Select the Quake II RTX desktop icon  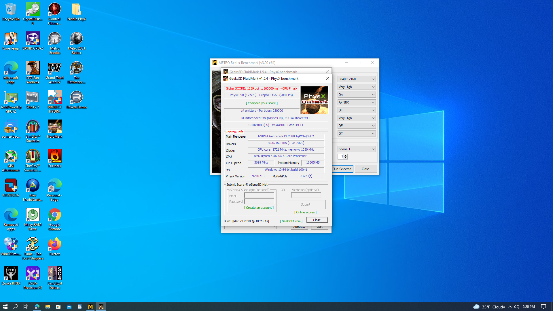tap(11, 276)
